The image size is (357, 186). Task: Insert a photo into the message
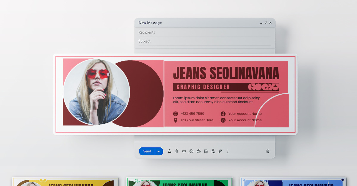(205, 151)
